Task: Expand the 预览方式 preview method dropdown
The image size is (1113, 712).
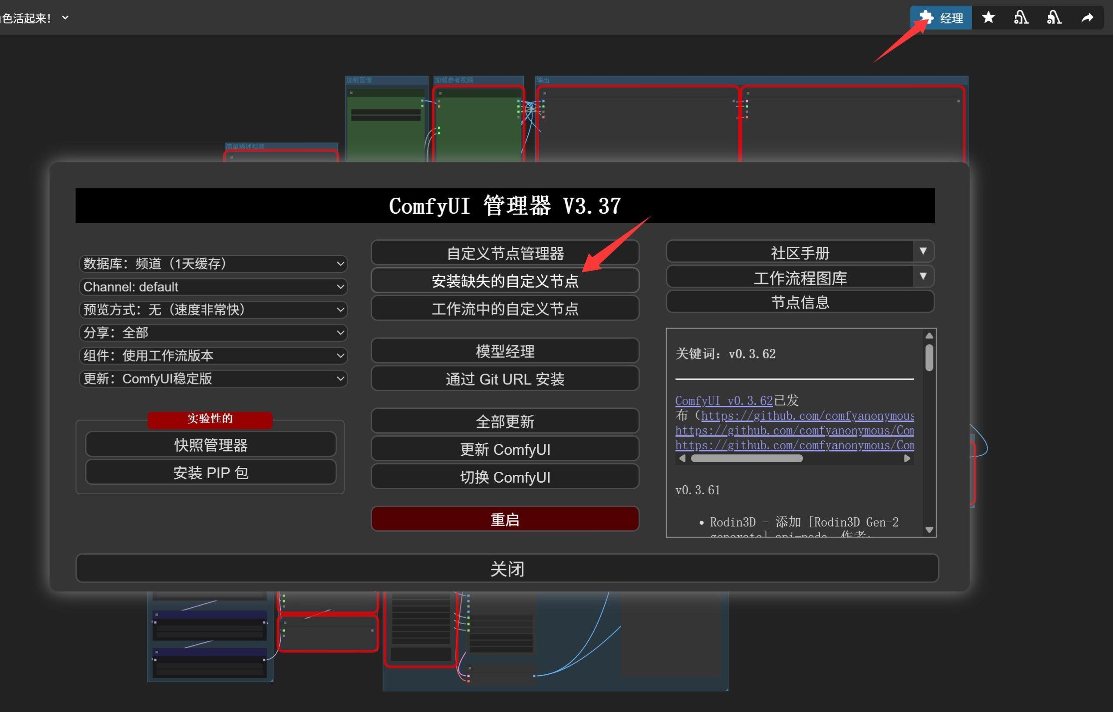Action: pyautogui.click(x=213, y=309)
